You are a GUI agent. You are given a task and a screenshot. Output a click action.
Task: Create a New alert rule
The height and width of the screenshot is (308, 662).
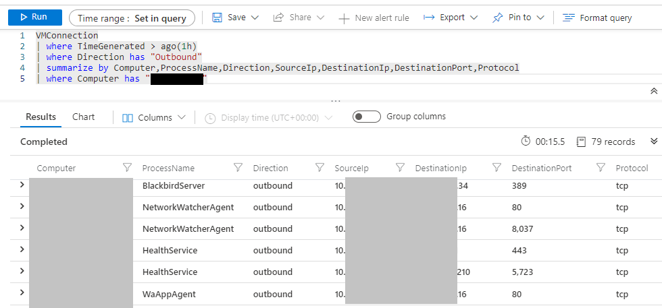[374, 18]
